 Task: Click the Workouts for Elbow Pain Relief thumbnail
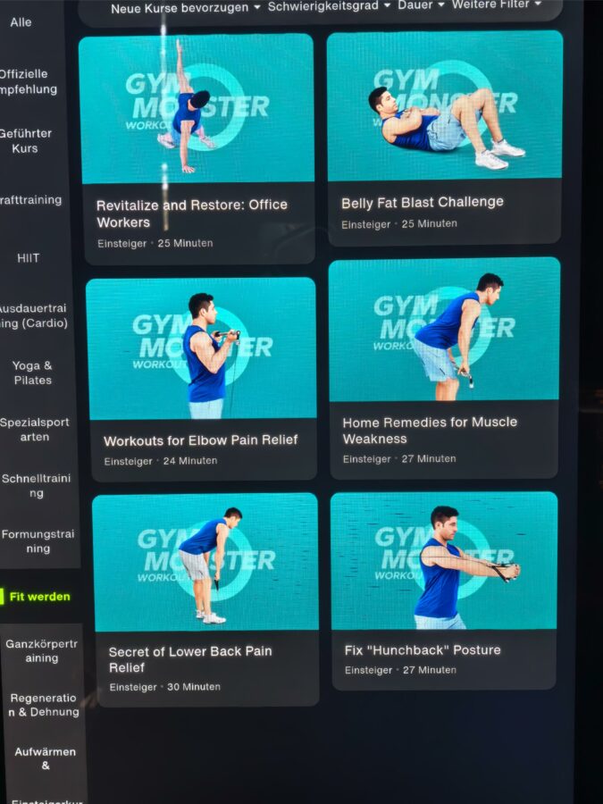(x=201, y=348)
